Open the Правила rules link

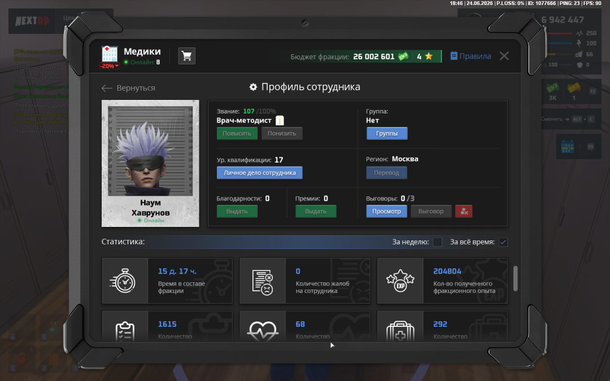pyautogui.click(x=470, y=56)
